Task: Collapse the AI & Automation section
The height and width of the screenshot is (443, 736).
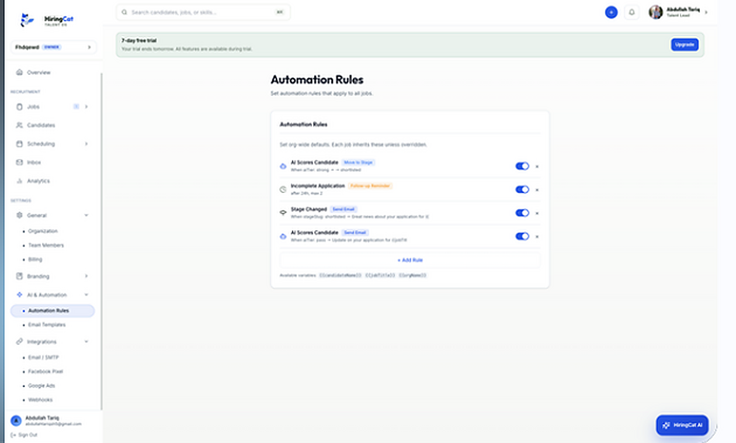Action: point(86,295)
